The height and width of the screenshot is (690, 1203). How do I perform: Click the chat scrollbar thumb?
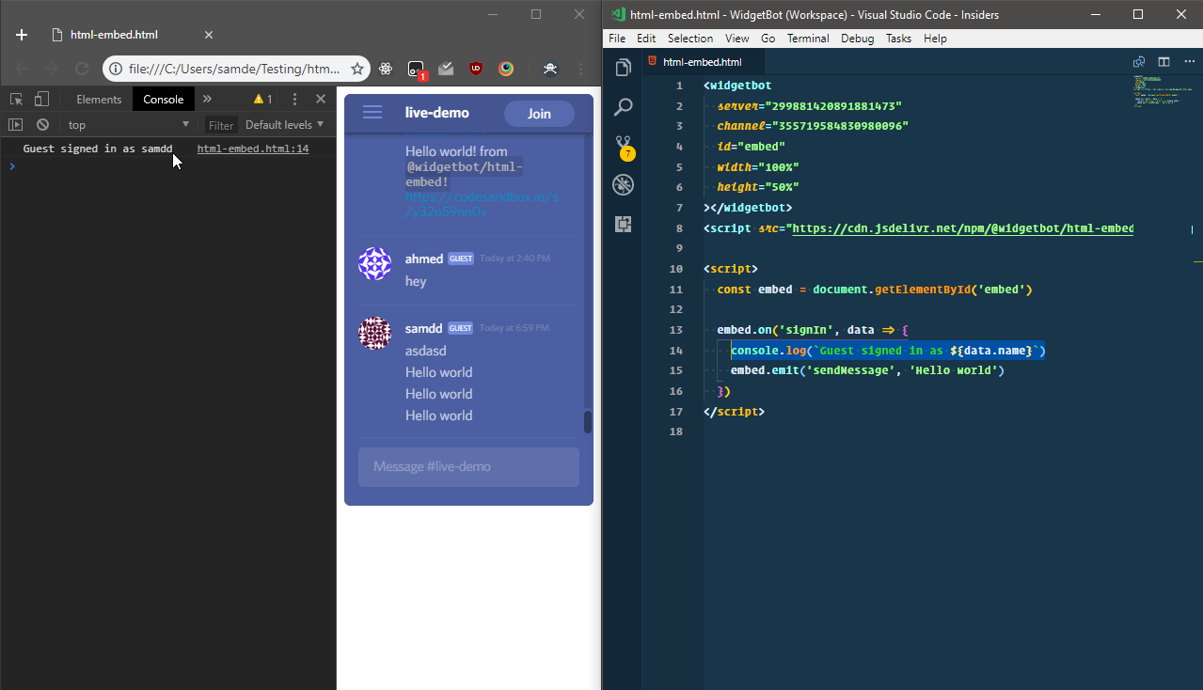pyautogui.click(x=588, y=421)
